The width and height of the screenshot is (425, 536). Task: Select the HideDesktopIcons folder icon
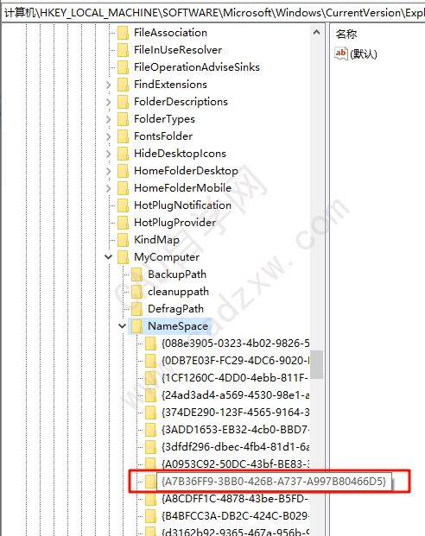[123, 154]
